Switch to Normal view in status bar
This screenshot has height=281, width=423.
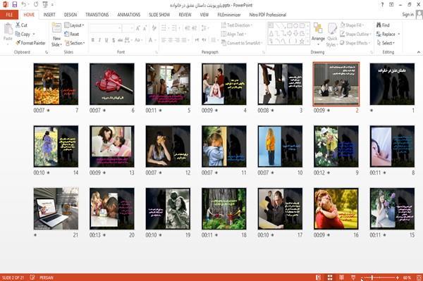click(x=319, y=277)
